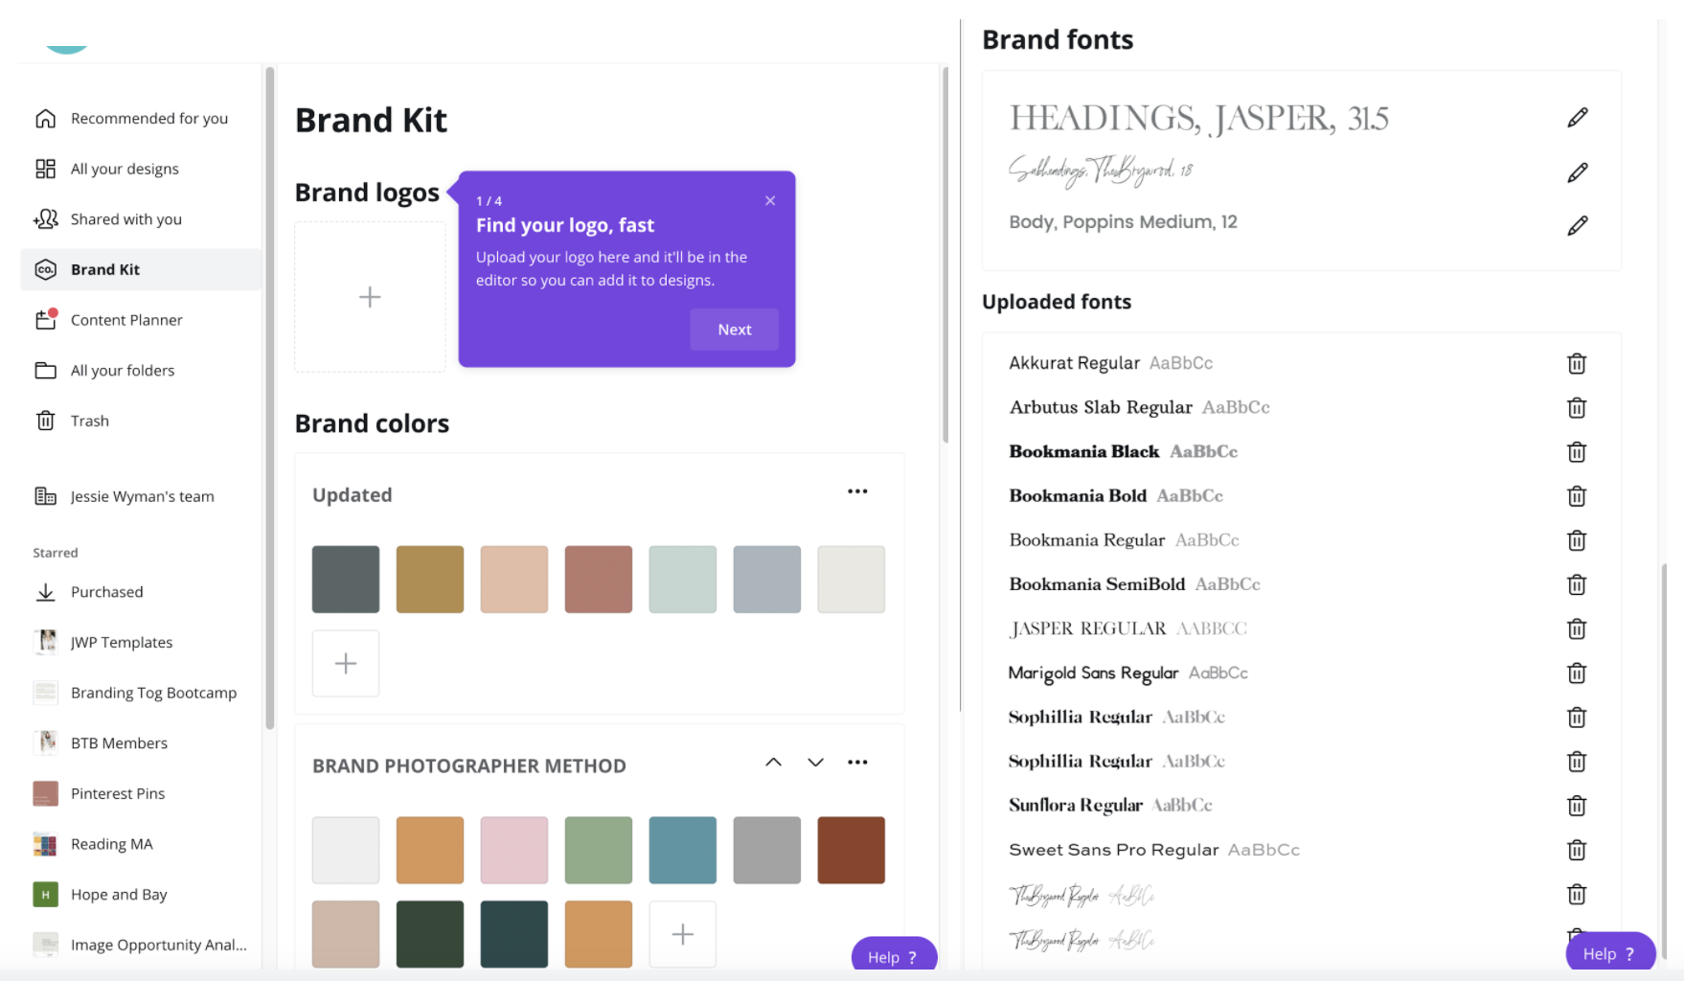1684x981 pixels.
Task: Click the Marigold Sans Regular font row
Action: pos(1300,673)
